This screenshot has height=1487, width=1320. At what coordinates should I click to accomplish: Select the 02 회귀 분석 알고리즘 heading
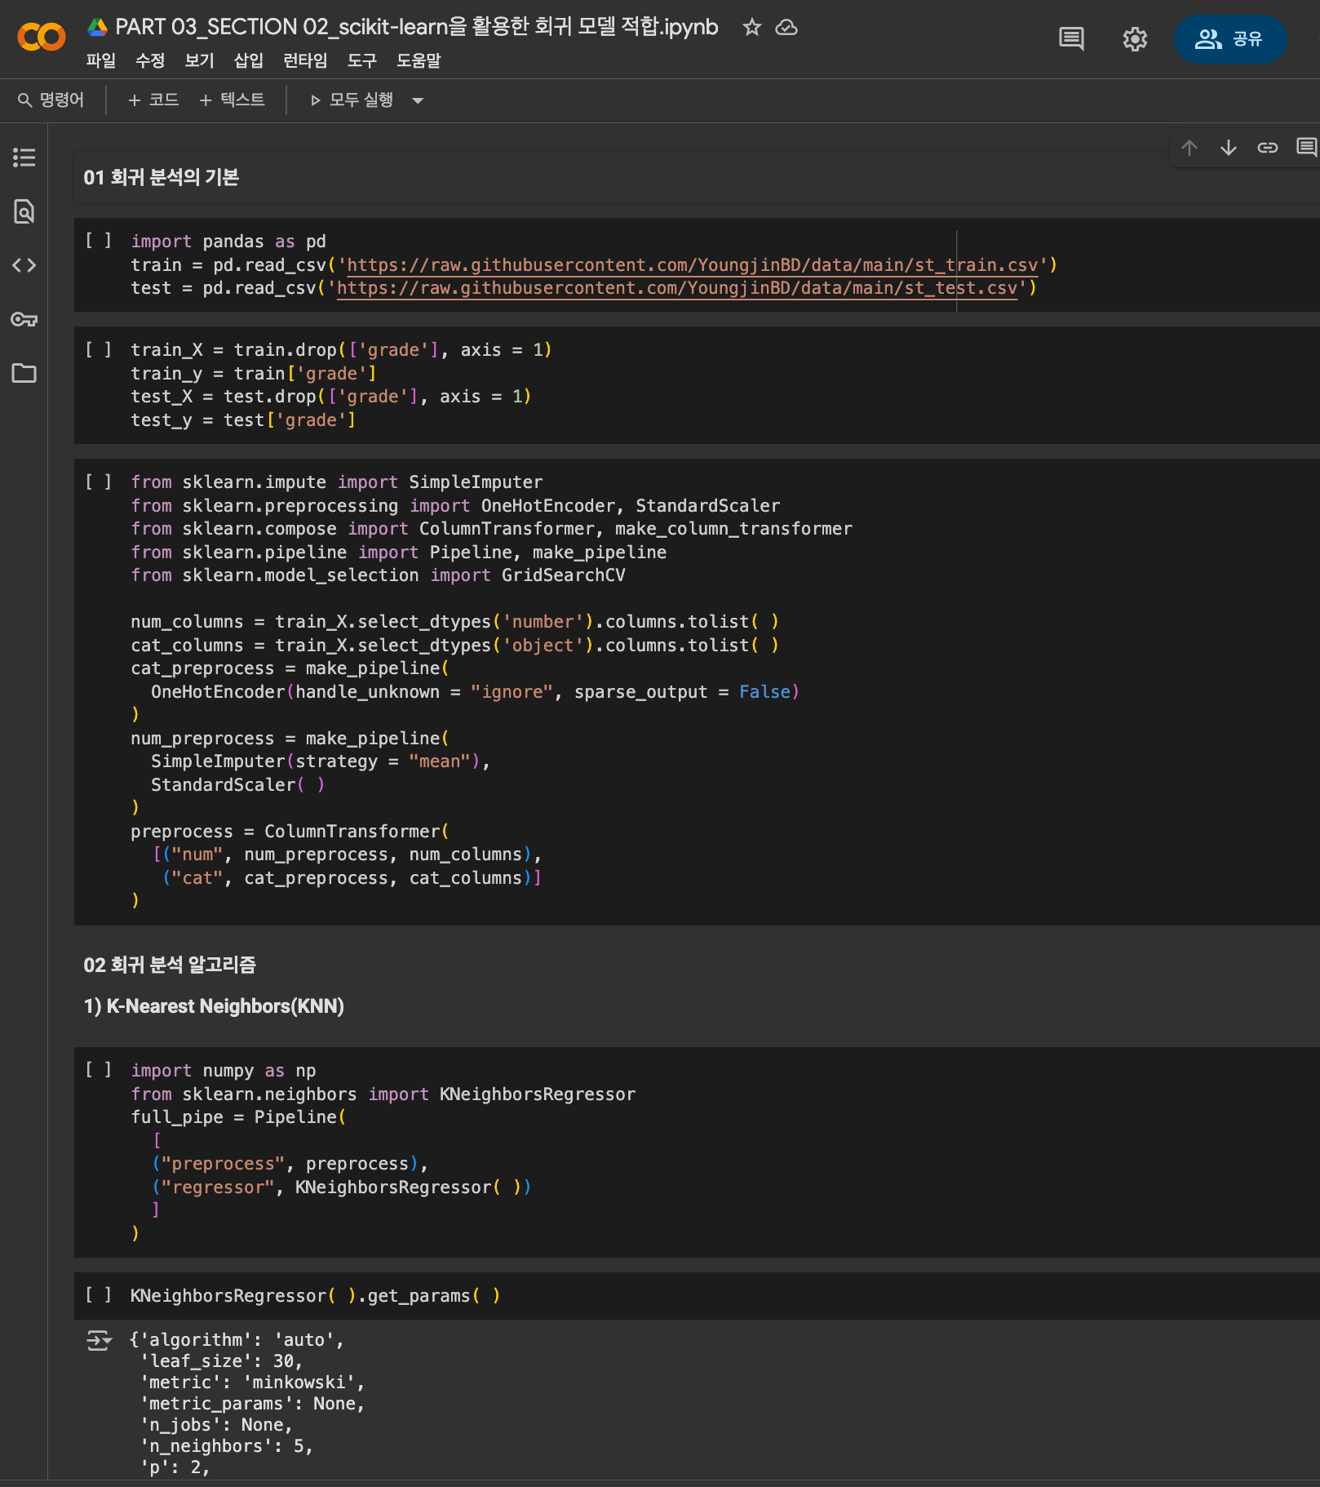pyautogui.click(x=170, y=965)
